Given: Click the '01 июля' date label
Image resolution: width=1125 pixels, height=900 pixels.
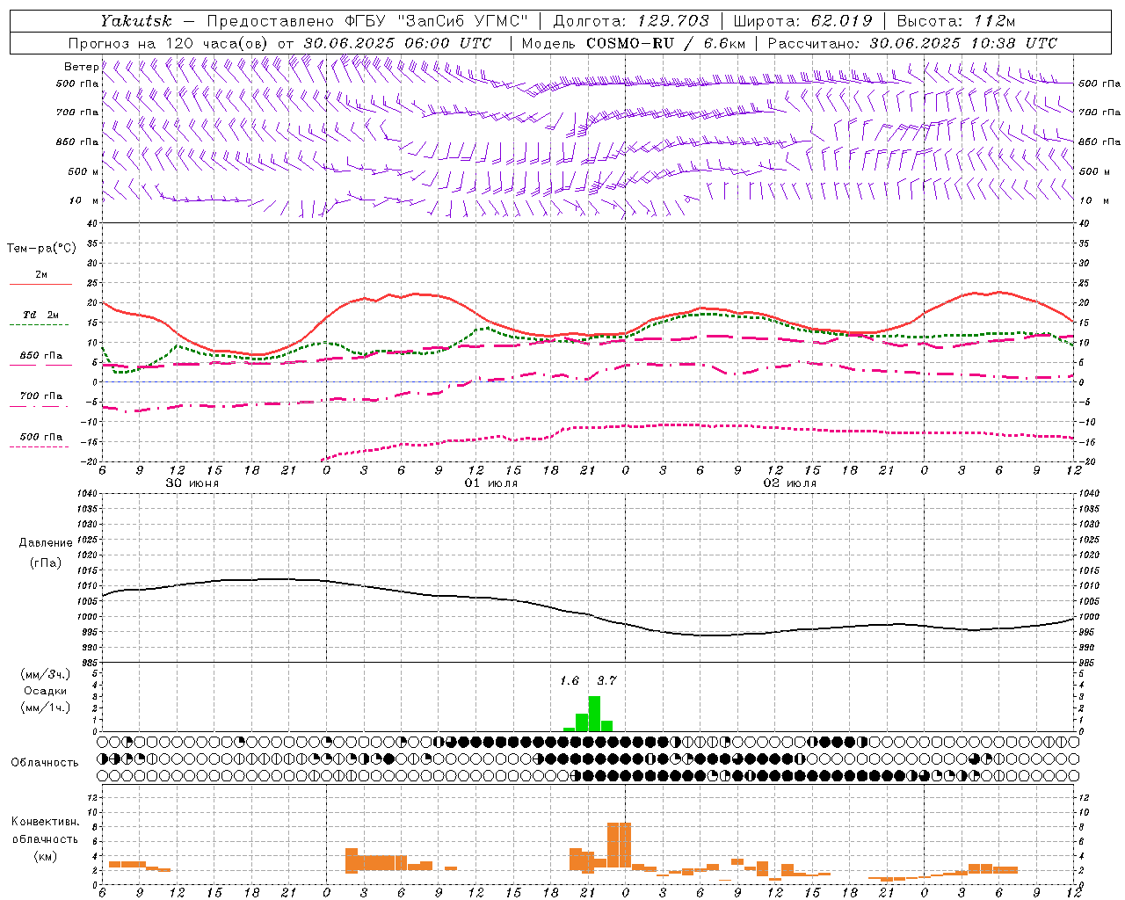Looking at the screenshot, I should 491,483.
